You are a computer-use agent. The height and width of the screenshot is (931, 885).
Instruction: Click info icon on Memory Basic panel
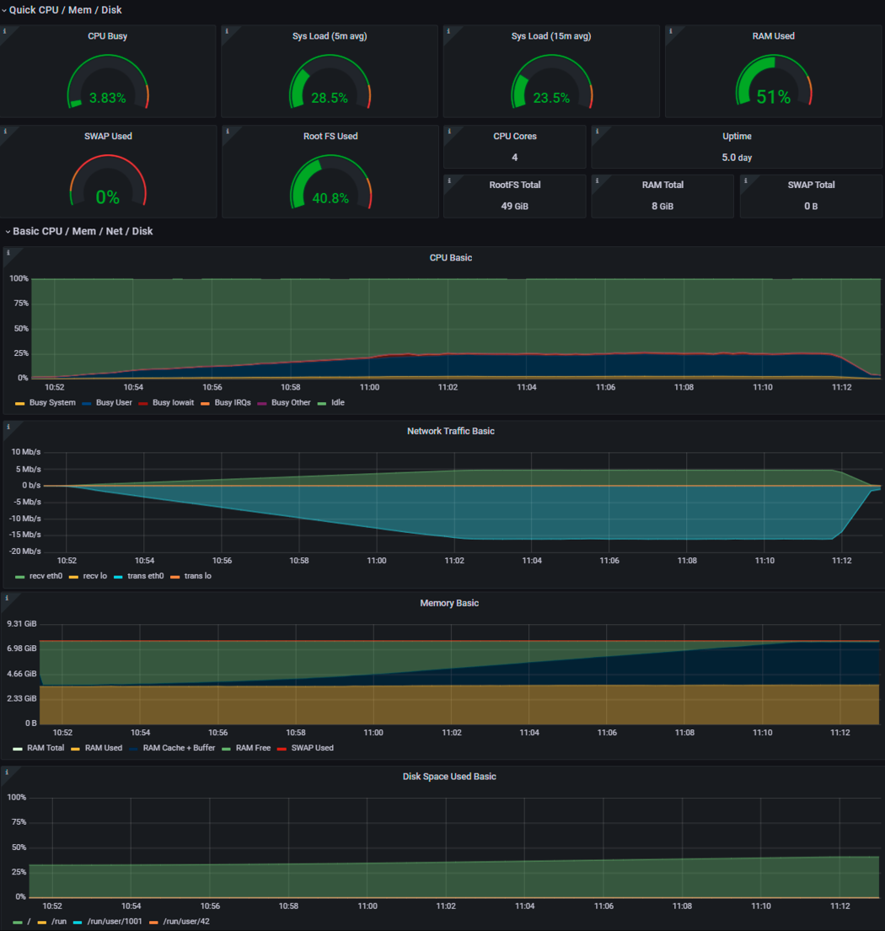(8, 598)
